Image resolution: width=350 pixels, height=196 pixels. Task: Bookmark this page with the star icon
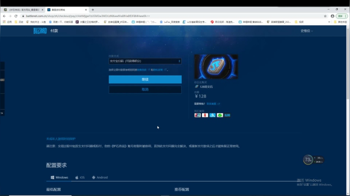point(325,16)
